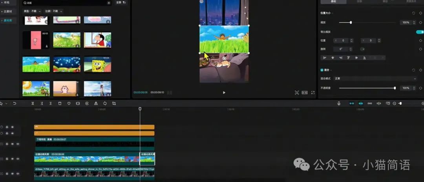The image size is (424, 182).
Task: Hide the second orange track with eye icon
Action: coord(12,133)
